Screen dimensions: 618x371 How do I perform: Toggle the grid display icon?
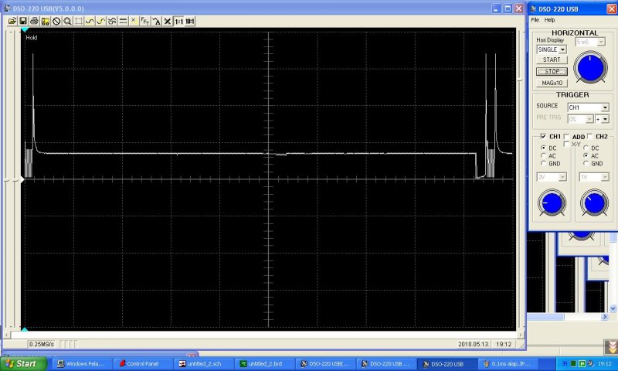point(79,22)
